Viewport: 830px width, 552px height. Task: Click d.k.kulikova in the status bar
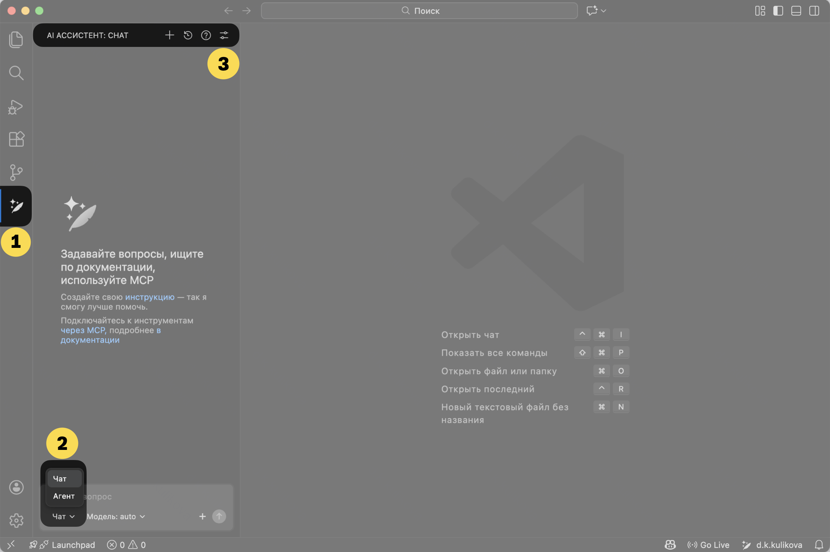pyautogui.click(x=772, y=545)
